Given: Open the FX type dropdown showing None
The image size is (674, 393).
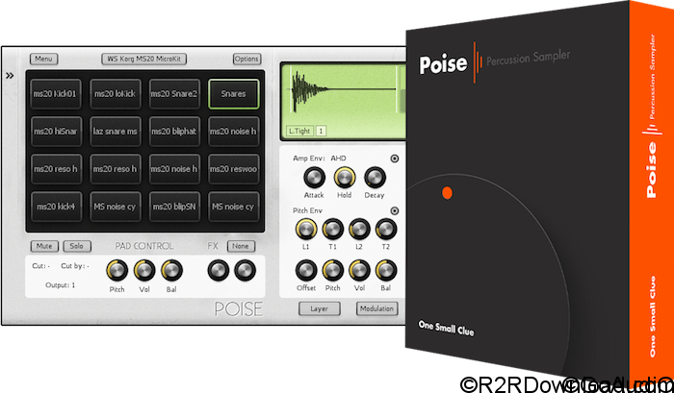Looking at the screenshot, I should click(x=241, y=246).
